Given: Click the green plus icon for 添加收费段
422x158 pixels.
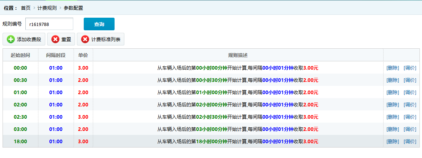Looking at the screenshot, I should (11, 39).
